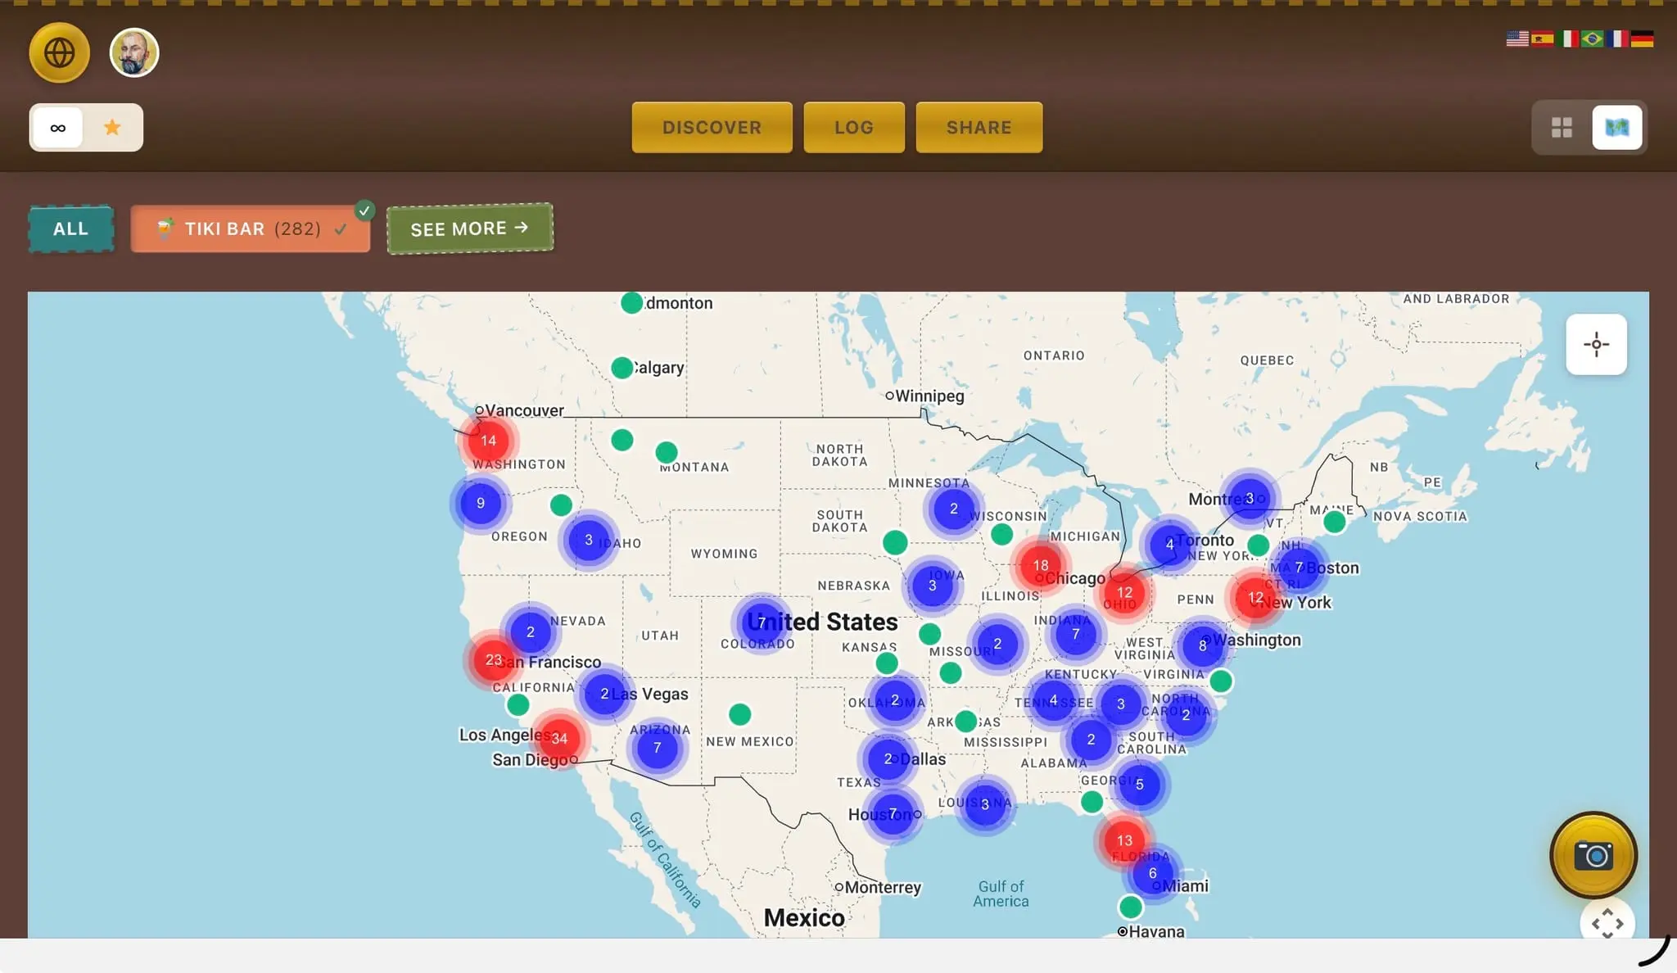Open the Dallas cluster of 2
The width and height of the screenshot is (1677, 973).
pos(888,759)
